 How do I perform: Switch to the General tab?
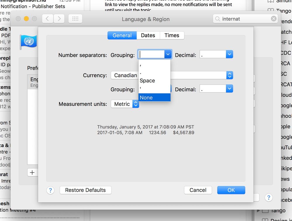point(122,35)
